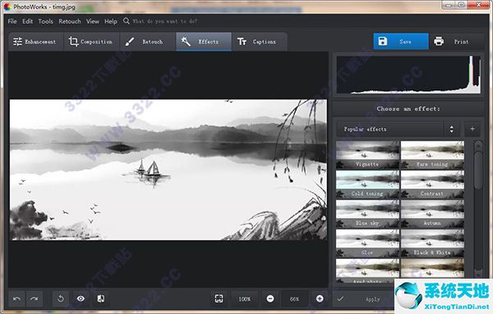Set zoom to 100% button
This screenshot has height=314, width=493.
click(x=245, y=299)
